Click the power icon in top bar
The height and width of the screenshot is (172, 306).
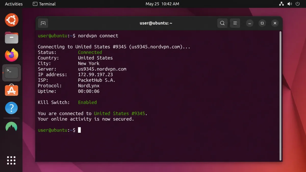(297, 4)
